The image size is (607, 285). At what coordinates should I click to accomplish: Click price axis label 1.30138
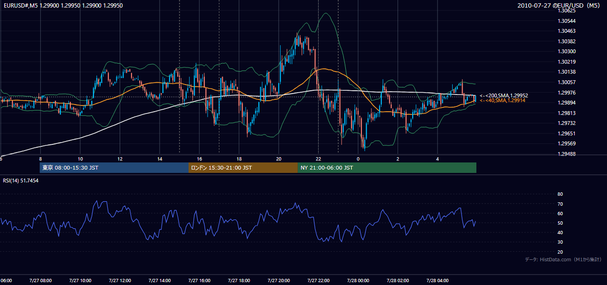tap(567, 72)
